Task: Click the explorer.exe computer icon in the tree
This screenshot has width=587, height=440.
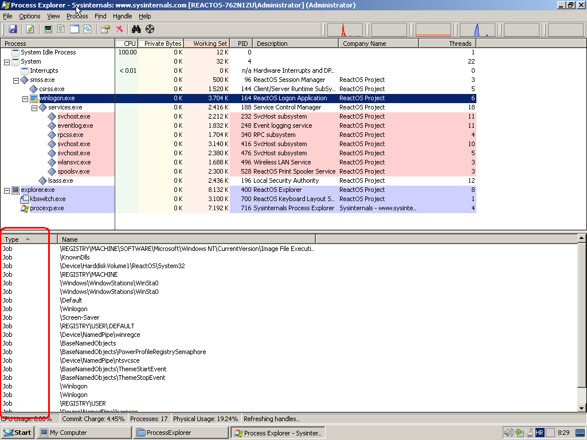Action: coord(15,190)
